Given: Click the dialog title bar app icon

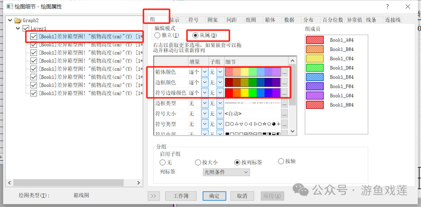Looking at the screenshot, I should click(x=10, y=6).
